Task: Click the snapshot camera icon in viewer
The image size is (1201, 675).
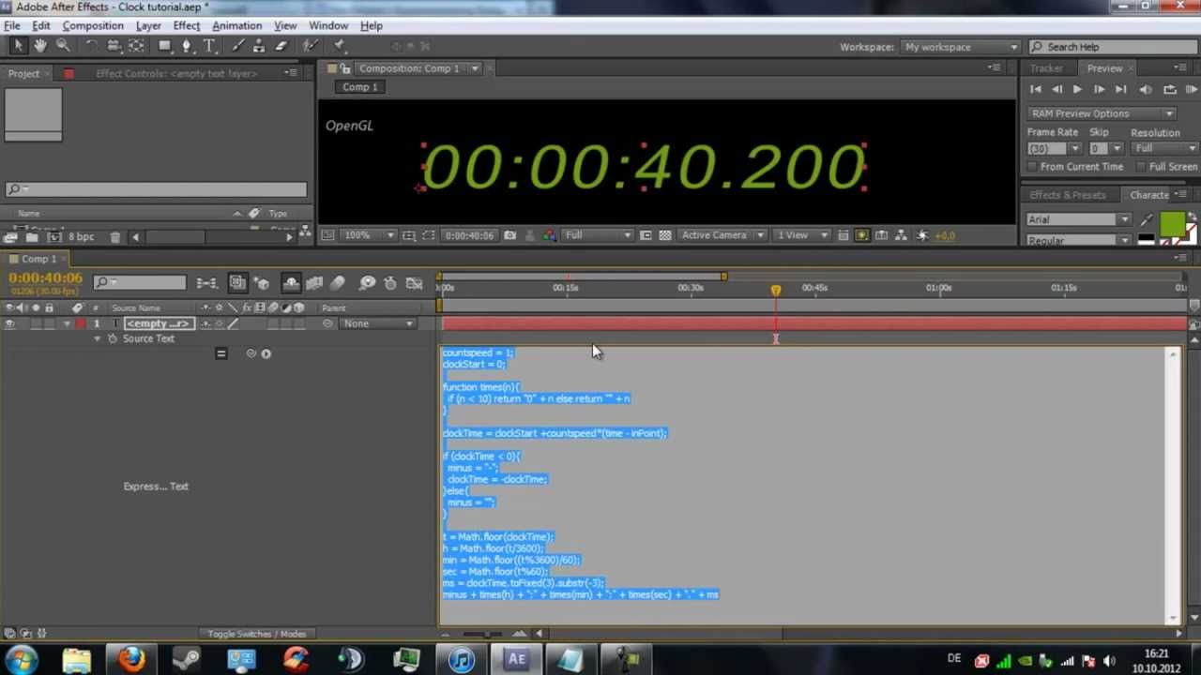Action: pos(509,235)
